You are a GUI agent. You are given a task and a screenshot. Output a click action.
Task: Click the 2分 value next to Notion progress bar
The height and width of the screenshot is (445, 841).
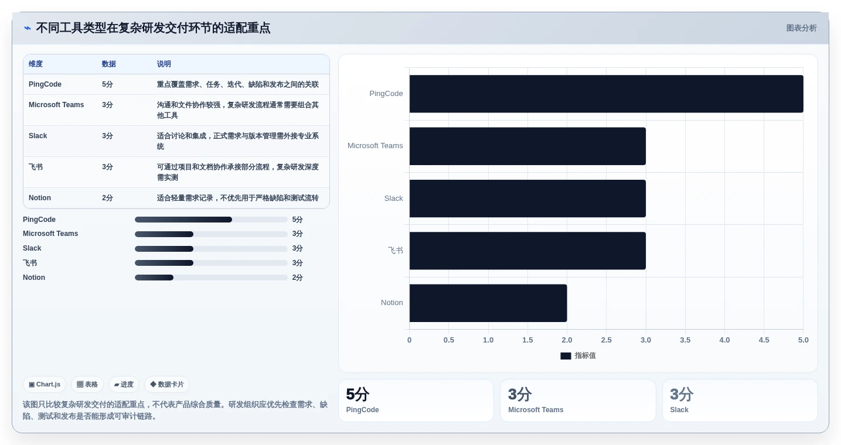click(298, 278)
